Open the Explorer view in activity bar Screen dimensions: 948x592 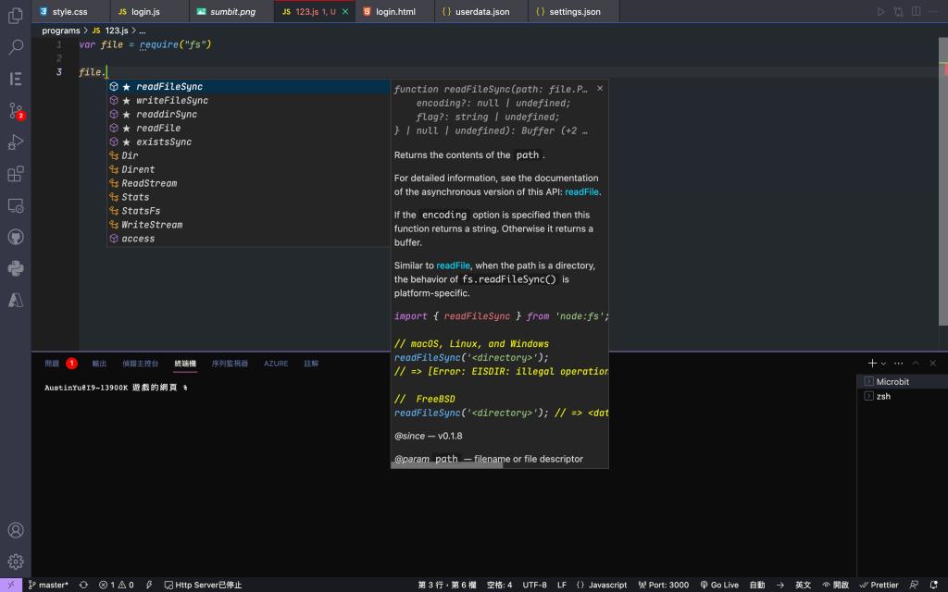16,15
